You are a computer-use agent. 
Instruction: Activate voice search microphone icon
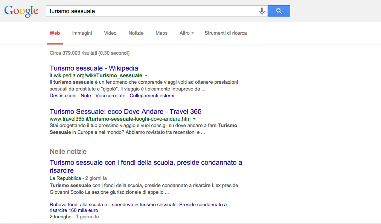click(262, 11)
